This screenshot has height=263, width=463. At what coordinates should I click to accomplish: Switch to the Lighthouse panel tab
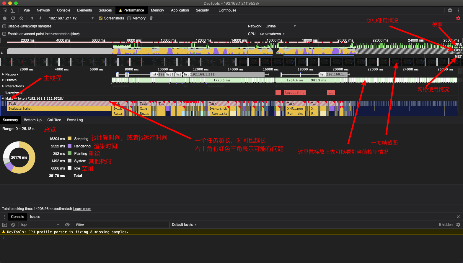227,10
